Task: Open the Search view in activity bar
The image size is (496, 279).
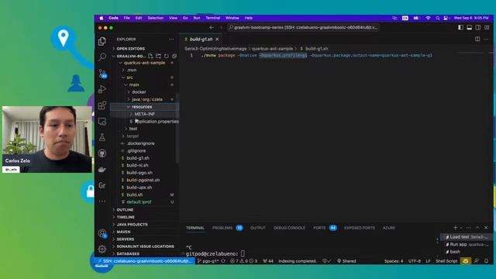Action: coord(102,57)
